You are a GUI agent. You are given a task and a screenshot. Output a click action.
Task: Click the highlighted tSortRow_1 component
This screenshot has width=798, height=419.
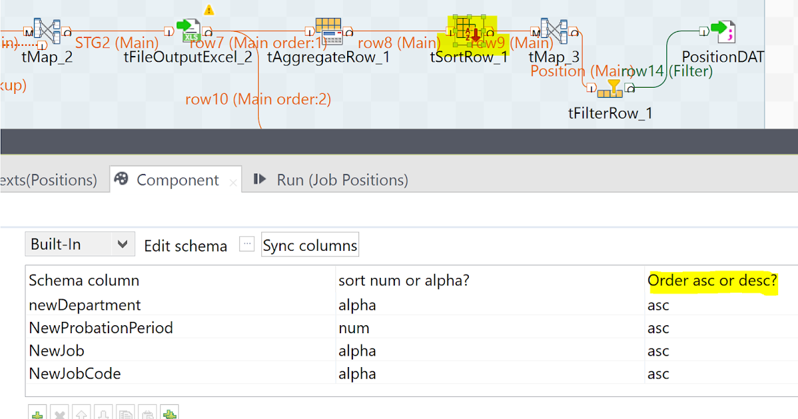[469, 30]
